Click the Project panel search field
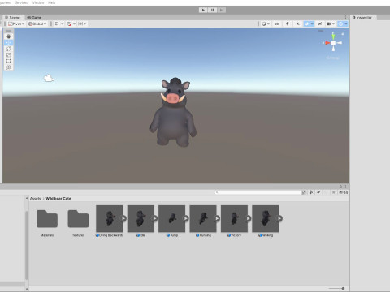The image size is (390, 292). coord(258,192)
